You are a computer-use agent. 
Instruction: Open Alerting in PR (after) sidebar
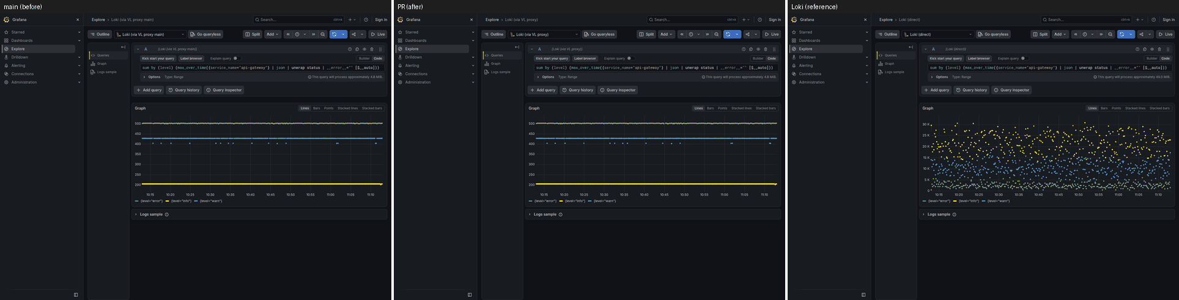[412, 65]
